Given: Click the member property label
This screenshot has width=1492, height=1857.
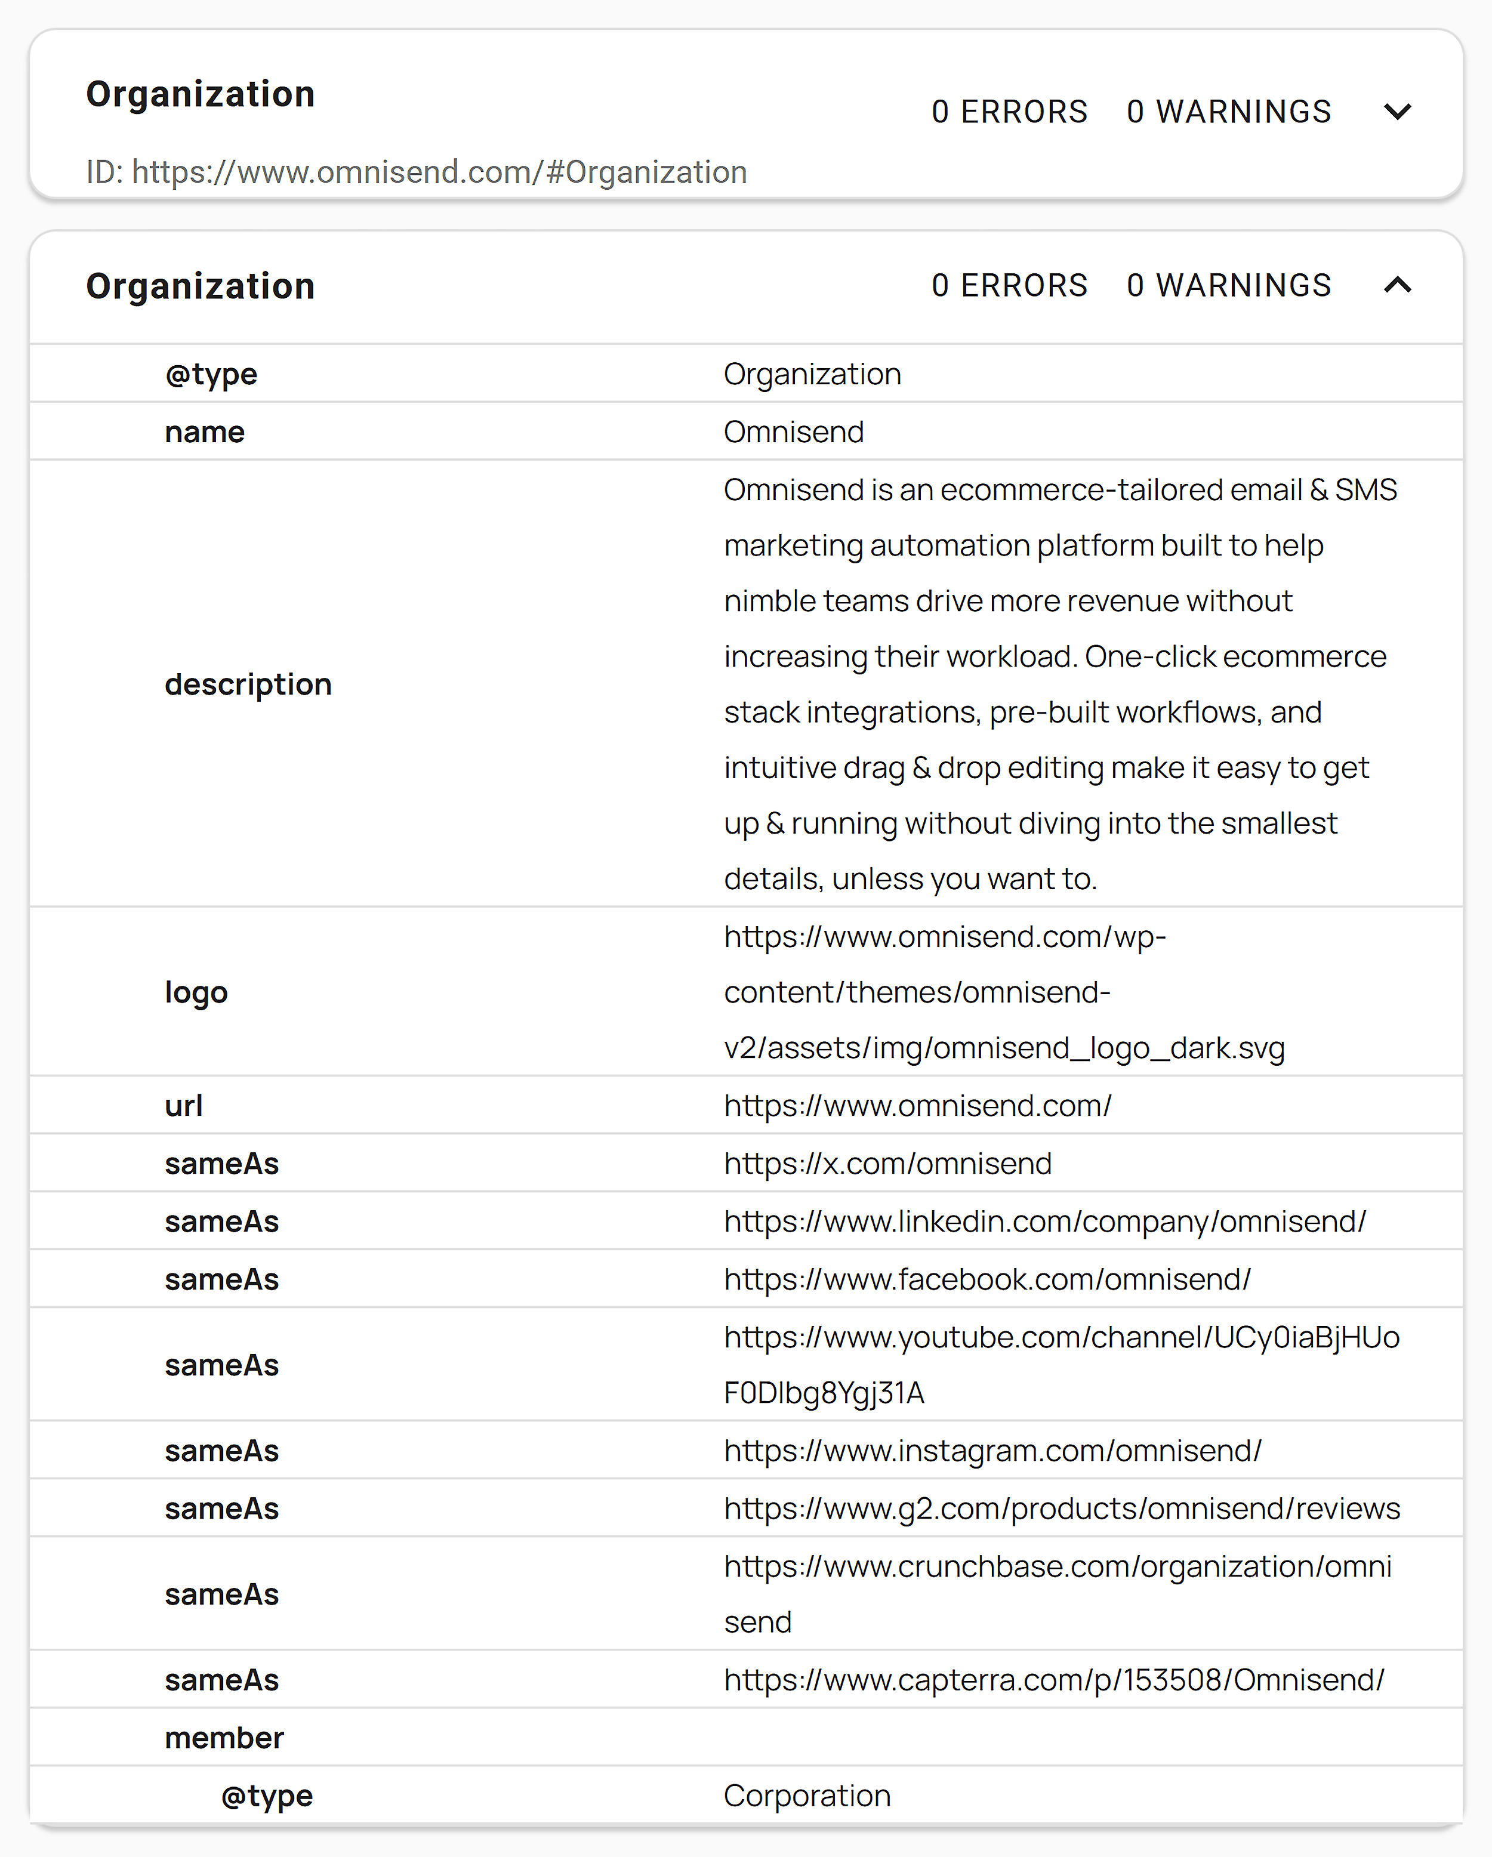Looking at the screenshot, I should (224, 1736).
